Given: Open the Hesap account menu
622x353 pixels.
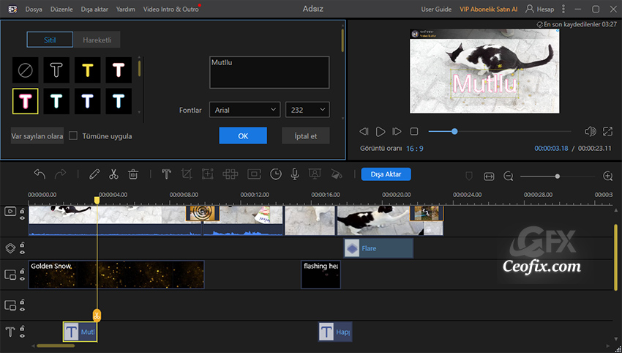Looking at the screenshot, I should coord(540,9).
